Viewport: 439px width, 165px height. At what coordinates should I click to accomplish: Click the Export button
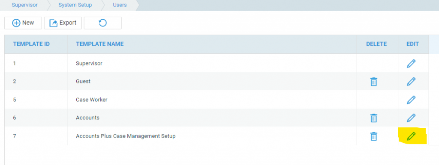pyautogui.click(x=63, y=23)
